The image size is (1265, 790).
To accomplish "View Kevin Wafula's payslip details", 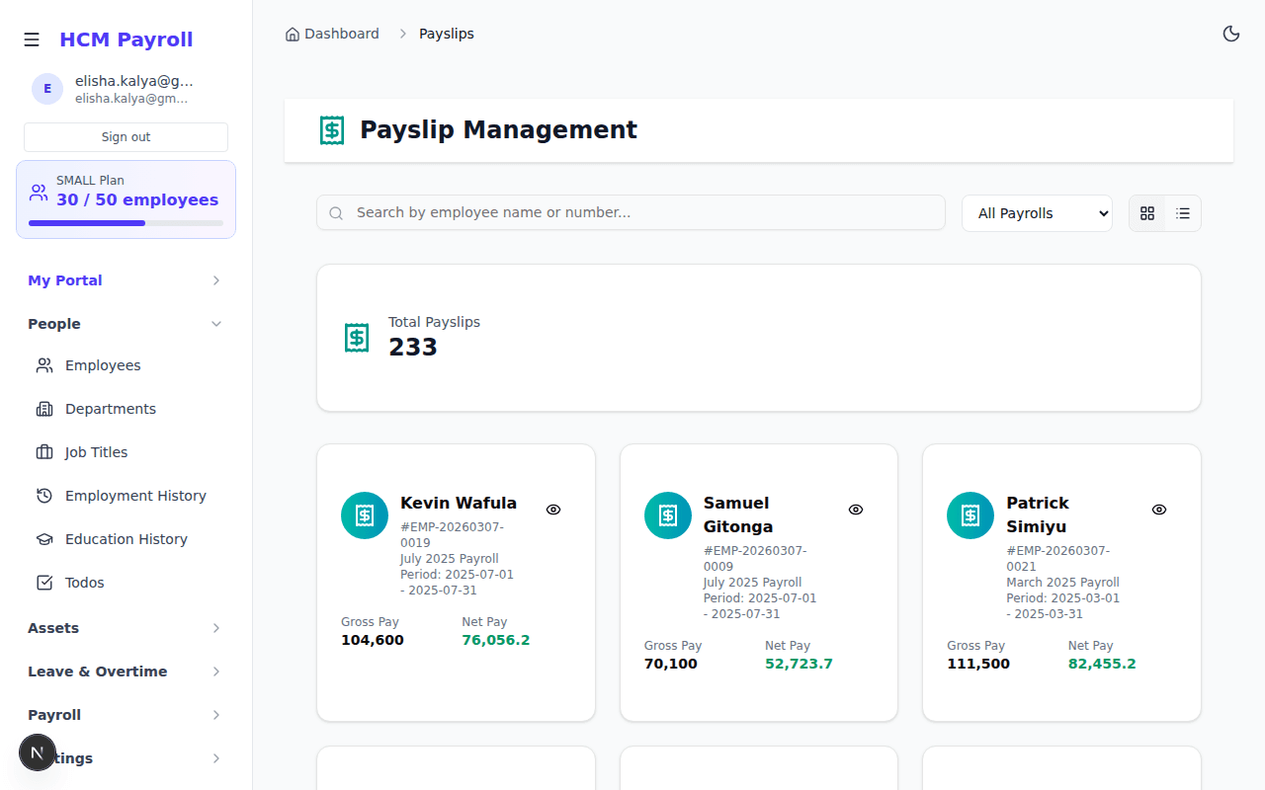I will (553, 510).
